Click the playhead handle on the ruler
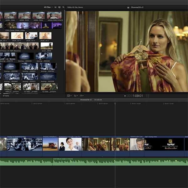The height and width of the screenshot is (188, 188). click(115, 103)
